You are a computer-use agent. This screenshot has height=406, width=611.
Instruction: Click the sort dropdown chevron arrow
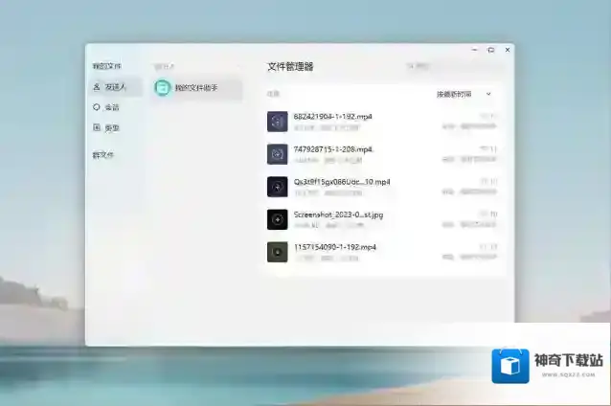(488, 94)
